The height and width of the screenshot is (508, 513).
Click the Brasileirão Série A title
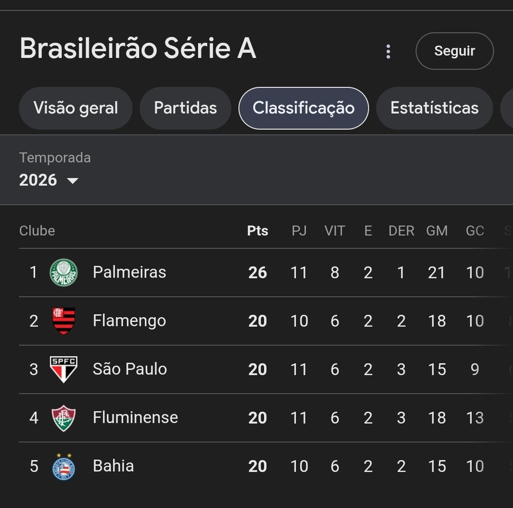[138, 49]
